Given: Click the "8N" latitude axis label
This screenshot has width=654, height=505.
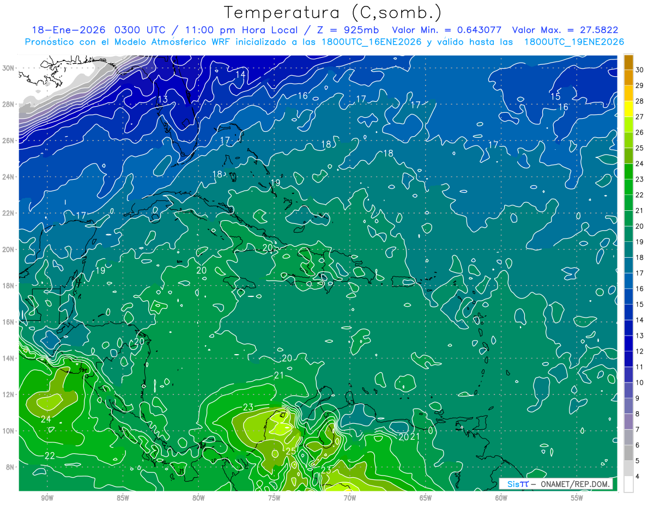Looking at the screenshot, I should click(x=11, y=467).
